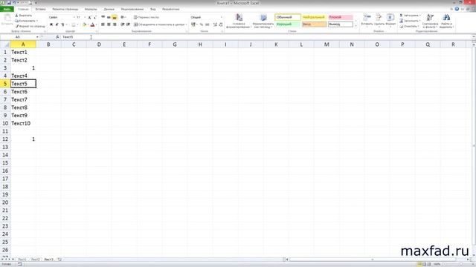Open the Name Box dropdown arrow
476x267 pixels.
pyautogui.click(x=37, y=37)
